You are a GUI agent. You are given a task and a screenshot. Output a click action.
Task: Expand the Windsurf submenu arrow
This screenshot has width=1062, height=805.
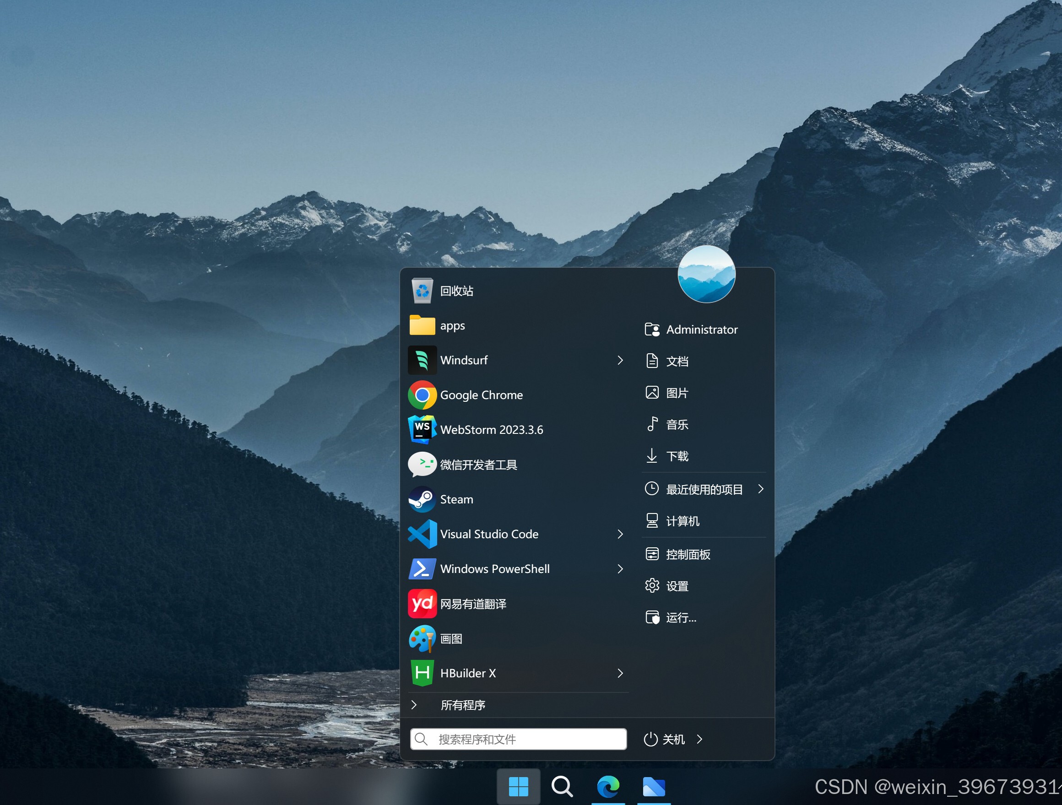tap(620, 360)
